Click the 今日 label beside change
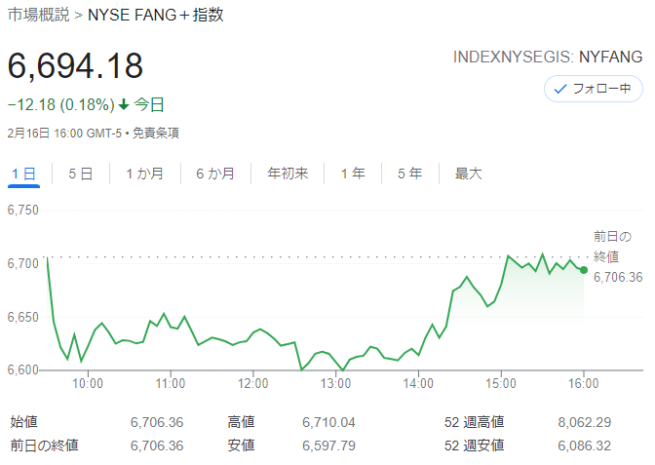The height and width of the screenshot is (465, 655). pyautogui.click(x=149, y=104)
